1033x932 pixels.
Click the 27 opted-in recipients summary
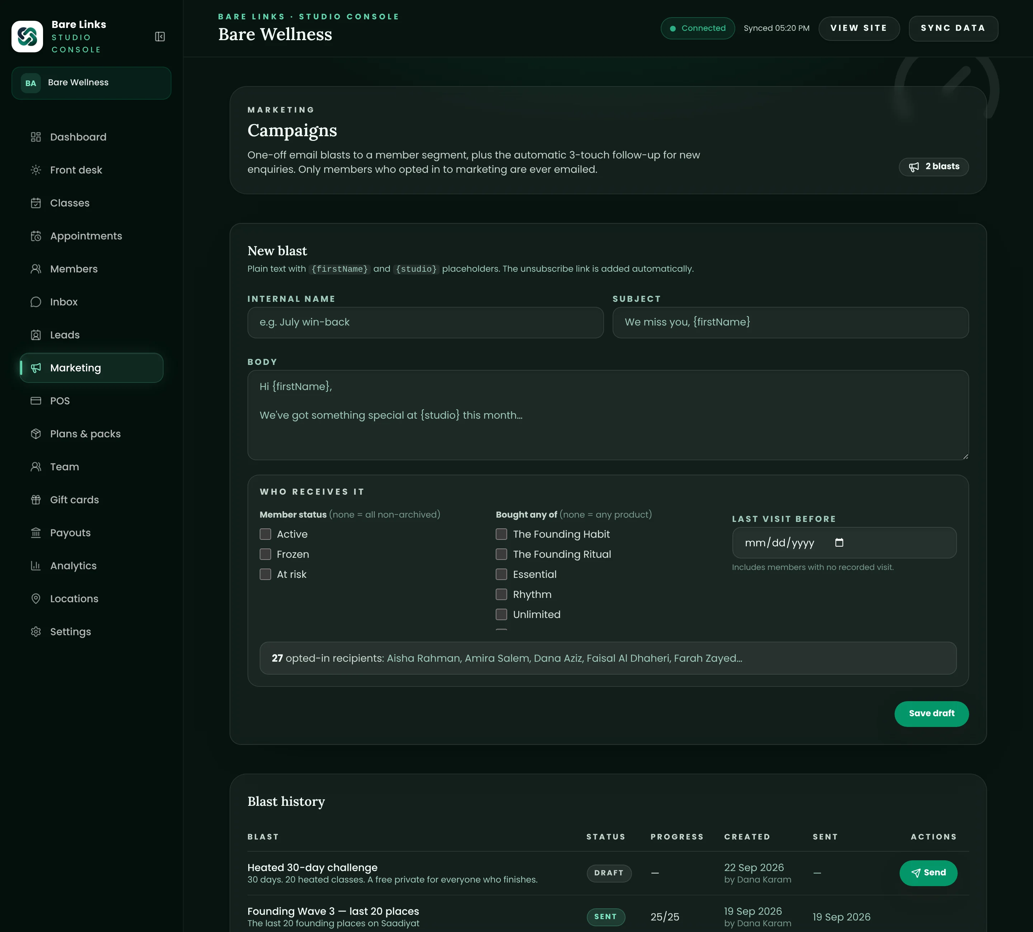[608, 658]
